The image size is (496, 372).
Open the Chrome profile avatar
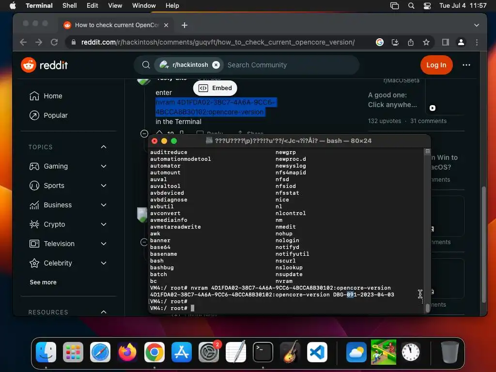461,42
